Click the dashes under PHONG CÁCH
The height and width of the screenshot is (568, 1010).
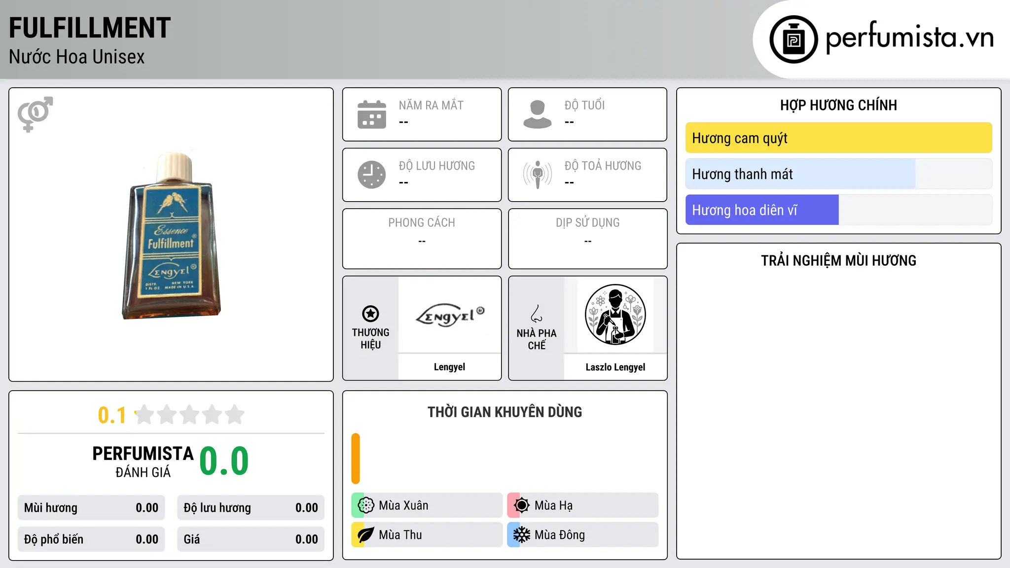pyautogui.click(x=422, y=242)
